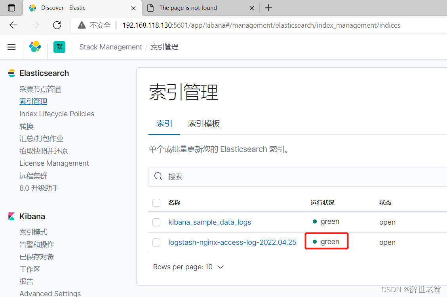This screenshot has width=447, height=297.
Task: Click the Elastic logo icon
Action: coord(35,47)
